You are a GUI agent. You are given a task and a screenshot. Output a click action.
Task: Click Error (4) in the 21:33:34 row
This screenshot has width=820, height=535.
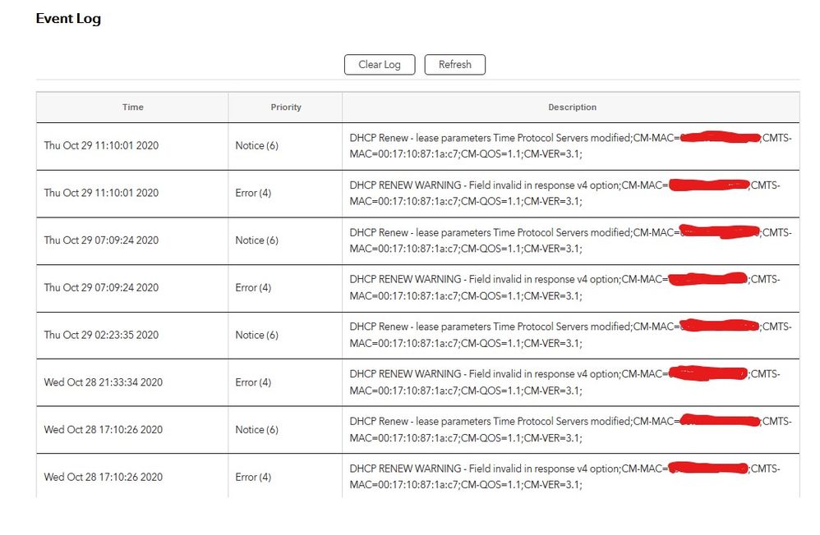pos(253,382)
